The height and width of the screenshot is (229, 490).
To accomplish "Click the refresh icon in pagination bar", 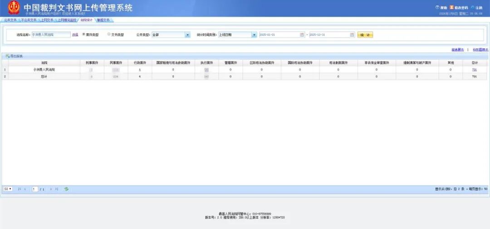I will (66, 189).
